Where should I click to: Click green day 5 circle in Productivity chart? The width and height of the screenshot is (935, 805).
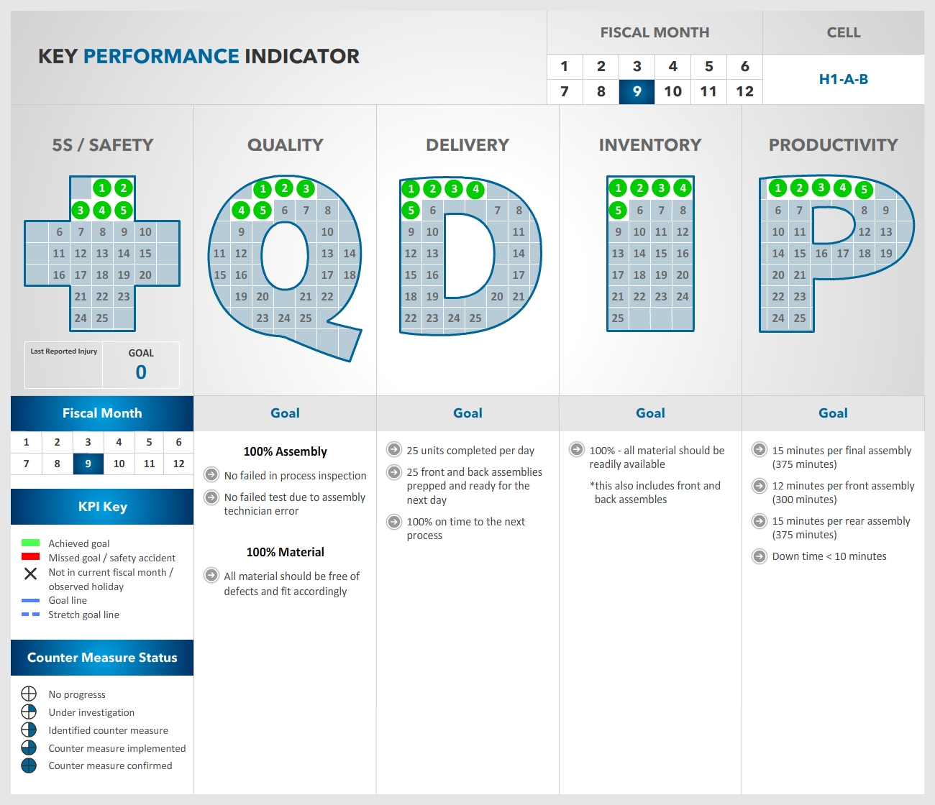click(864, 190)
